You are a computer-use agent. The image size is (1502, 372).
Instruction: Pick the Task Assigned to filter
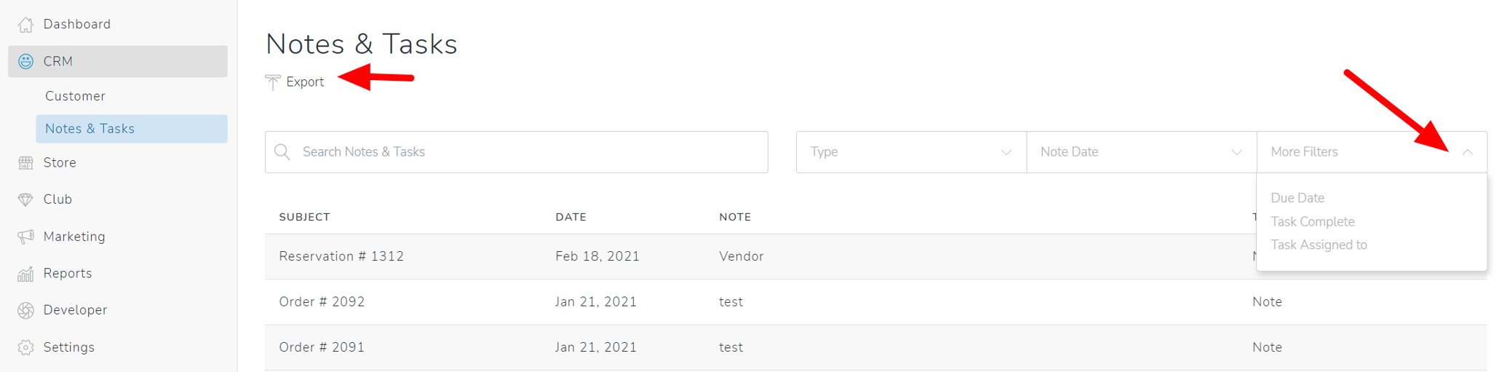[1319, 245]
